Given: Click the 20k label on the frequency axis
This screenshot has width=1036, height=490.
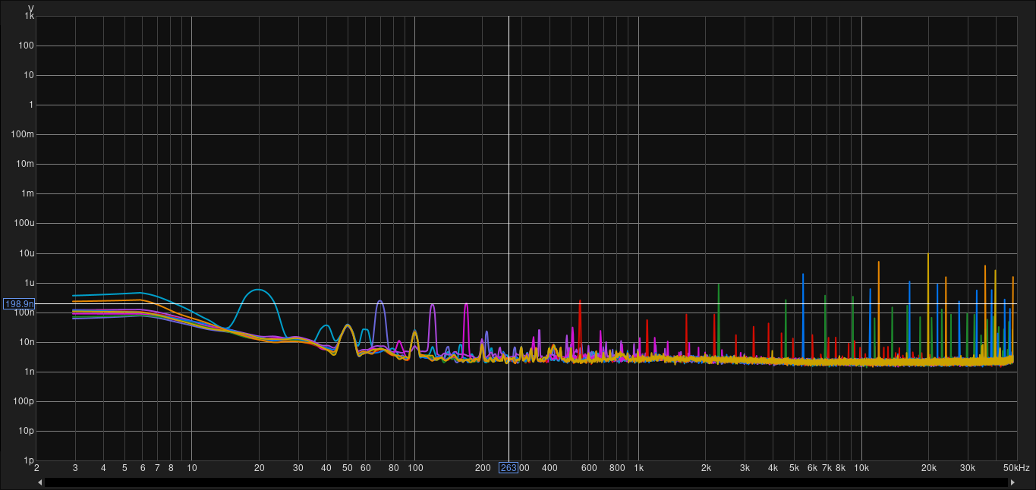Looking at the screenshot, I should tap(929, 468).
